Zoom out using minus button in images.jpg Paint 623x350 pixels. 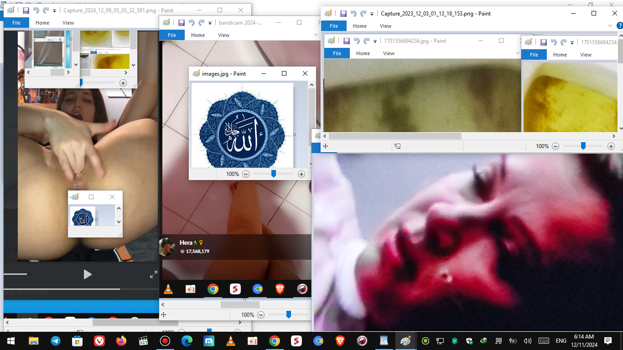pos(246,174)
